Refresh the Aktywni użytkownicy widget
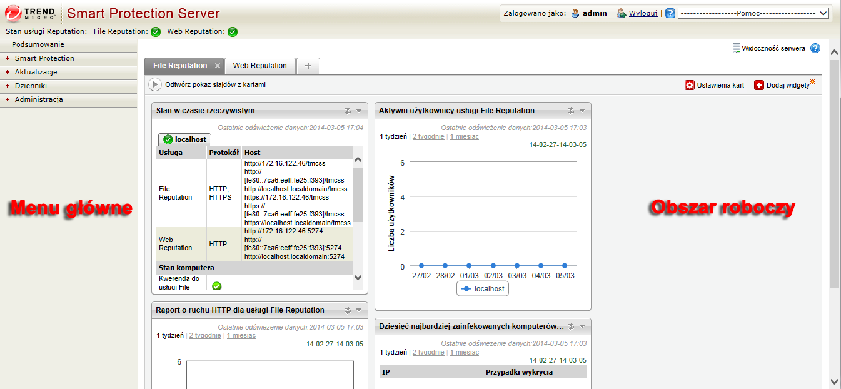The width and height of the screenshot is (841, 389). click(571, 111)
